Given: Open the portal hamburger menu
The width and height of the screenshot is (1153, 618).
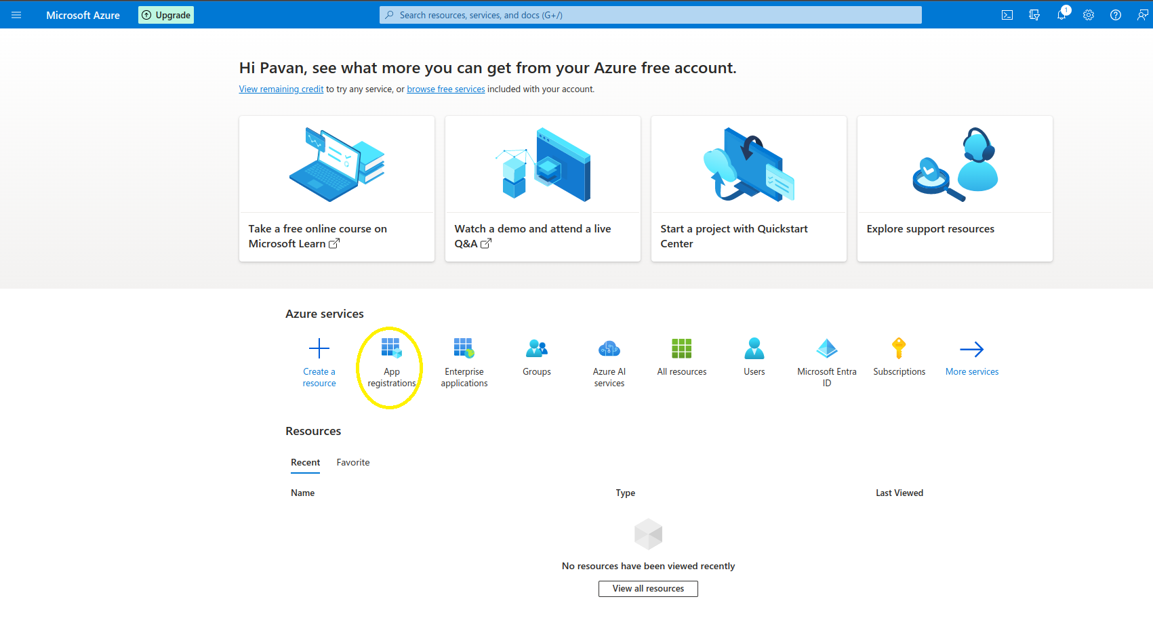Looking at the screenshot, I should click(16, 15).
